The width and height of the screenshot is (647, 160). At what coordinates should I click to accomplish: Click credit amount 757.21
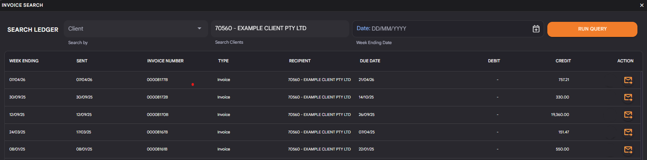564,80
